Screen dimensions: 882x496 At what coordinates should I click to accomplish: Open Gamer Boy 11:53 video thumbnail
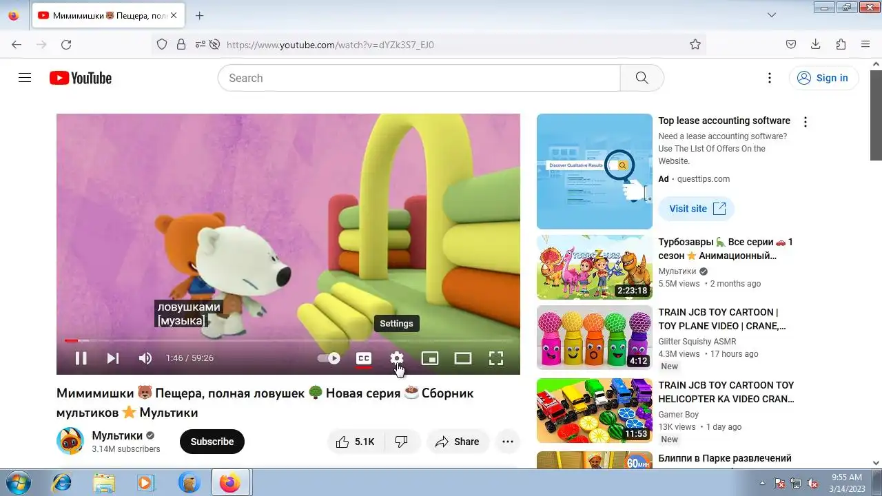595,411
